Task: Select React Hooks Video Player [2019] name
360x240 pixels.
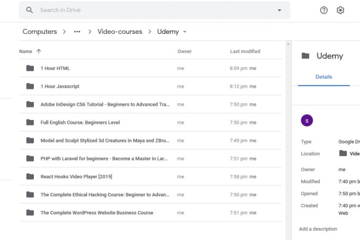Action: point(76,177)
